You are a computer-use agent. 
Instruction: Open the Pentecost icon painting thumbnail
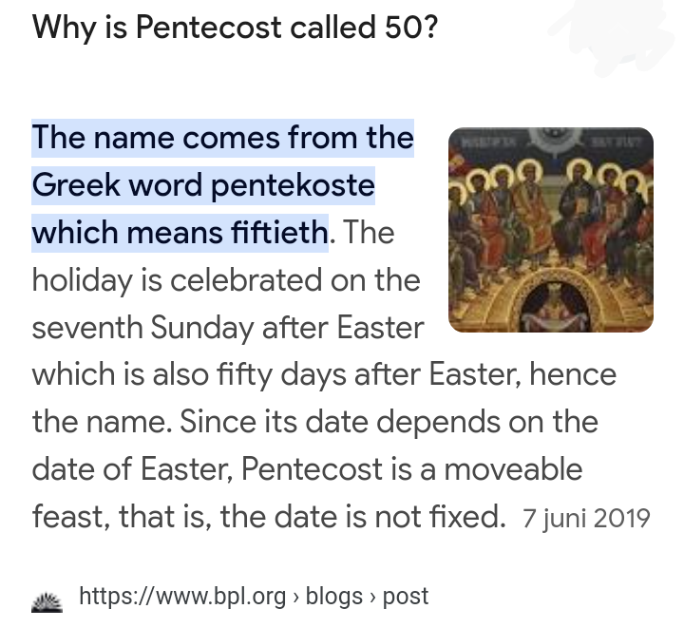point(550,230)
